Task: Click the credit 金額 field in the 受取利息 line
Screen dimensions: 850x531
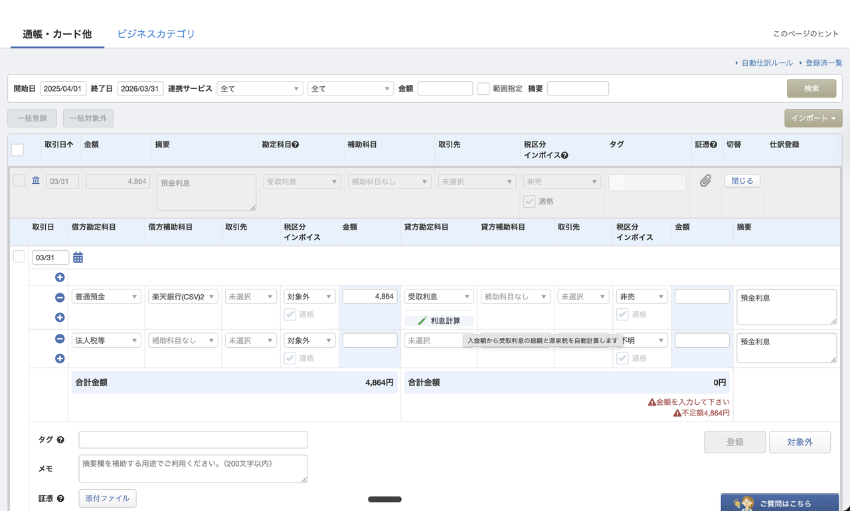Action: 702,297
